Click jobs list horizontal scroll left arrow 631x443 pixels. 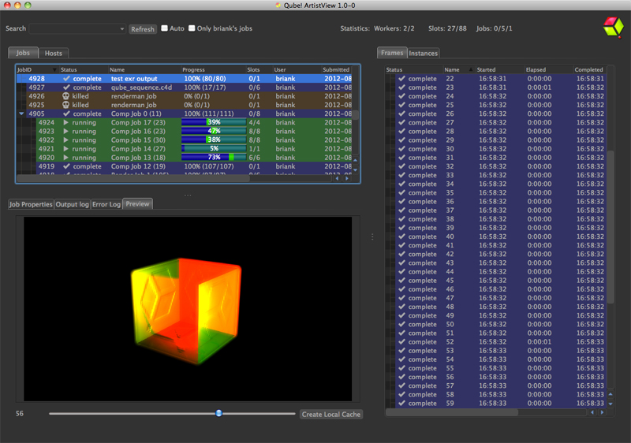coord(337,178)
